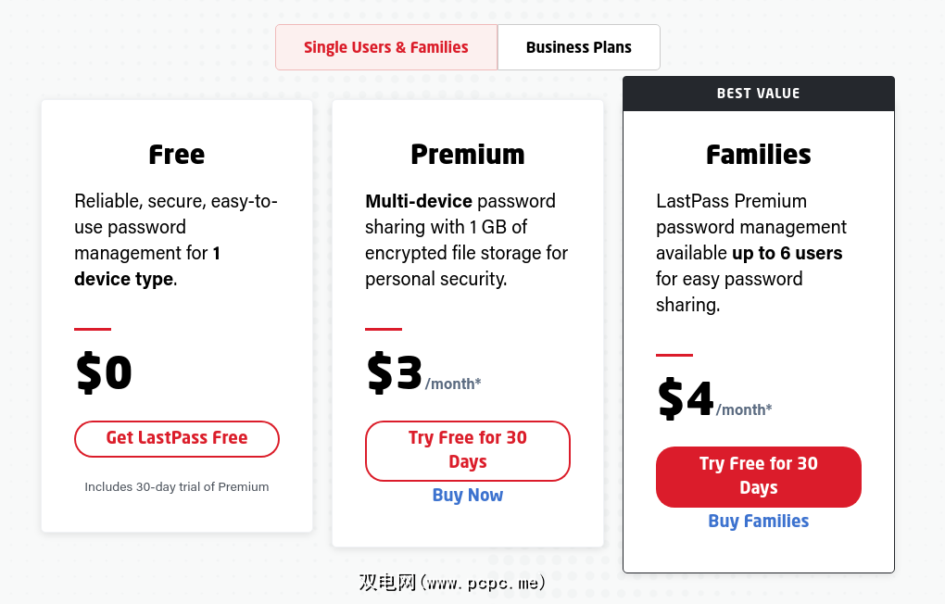The image size is (945, 604).
Task: Click the /month* label beside the Premium price
Action: click(453, 384)
